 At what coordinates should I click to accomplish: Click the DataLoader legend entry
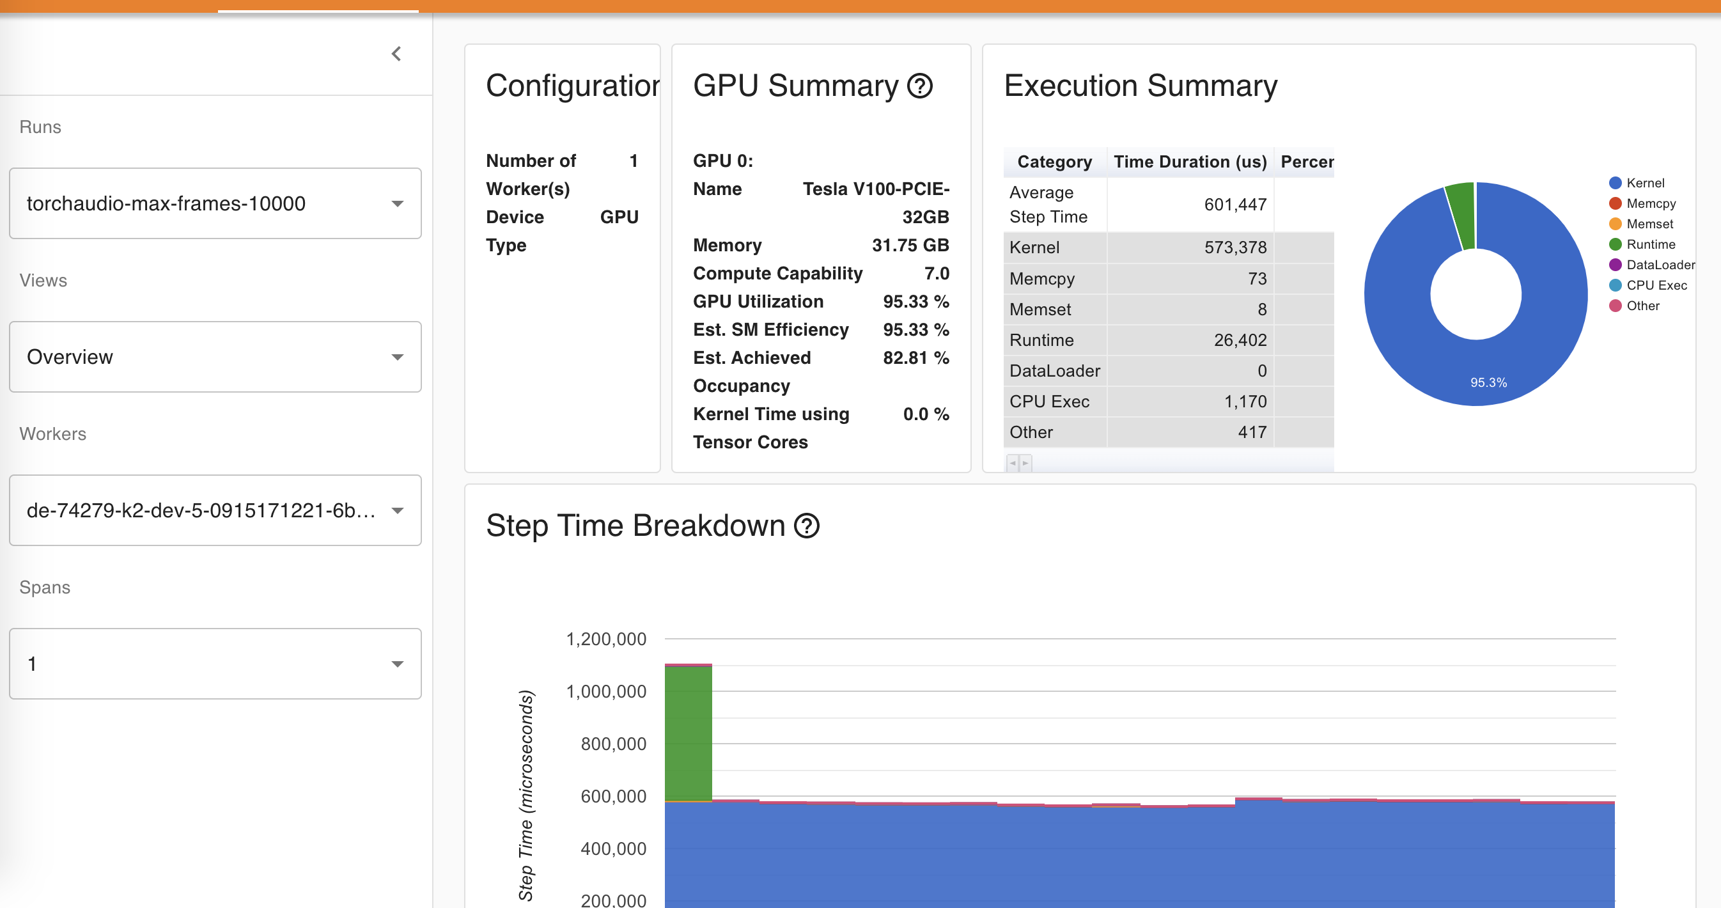click(x=1660, y=265)
